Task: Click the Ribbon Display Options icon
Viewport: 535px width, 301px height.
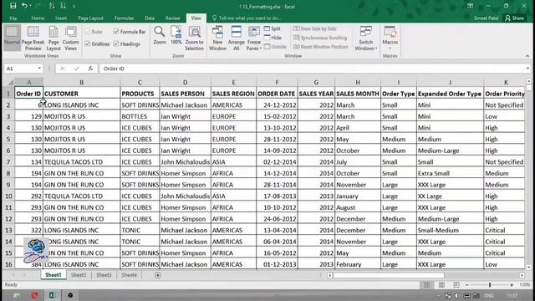Action: coord(470,6)
